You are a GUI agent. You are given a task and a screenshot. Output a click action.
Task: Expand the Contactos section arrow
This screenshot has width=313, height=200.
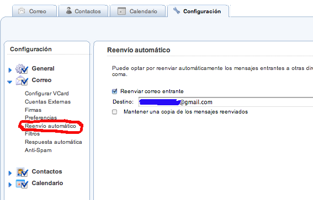[x=10, y=173]
